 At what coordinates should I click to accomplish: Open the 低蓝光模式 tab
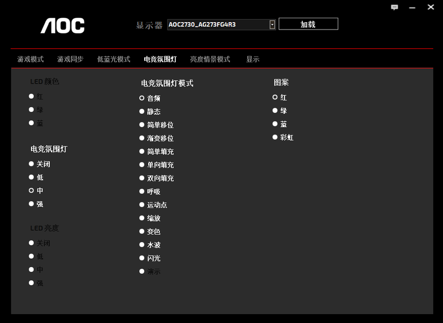[x=114, y=59]
